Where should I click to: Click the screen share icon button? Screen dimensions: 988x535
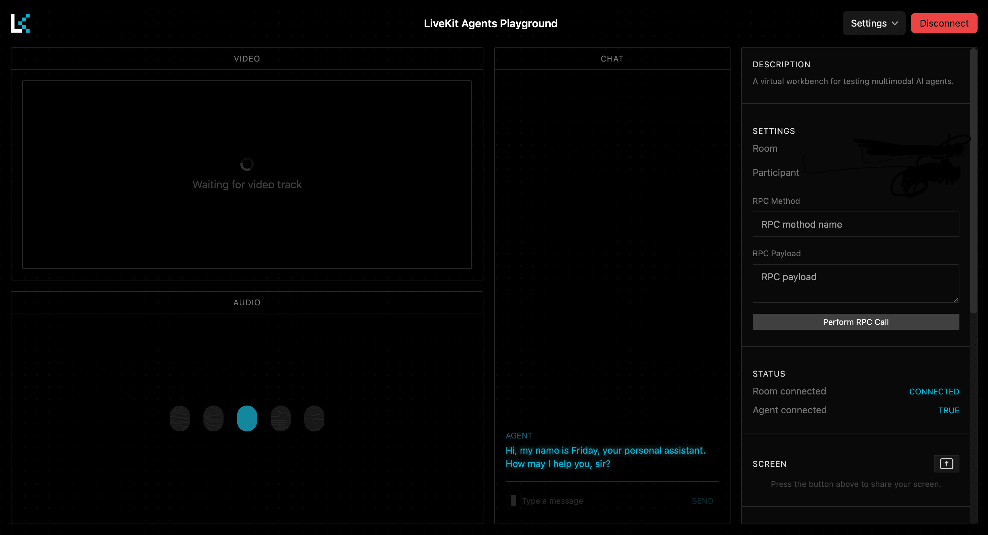point(946,464)
